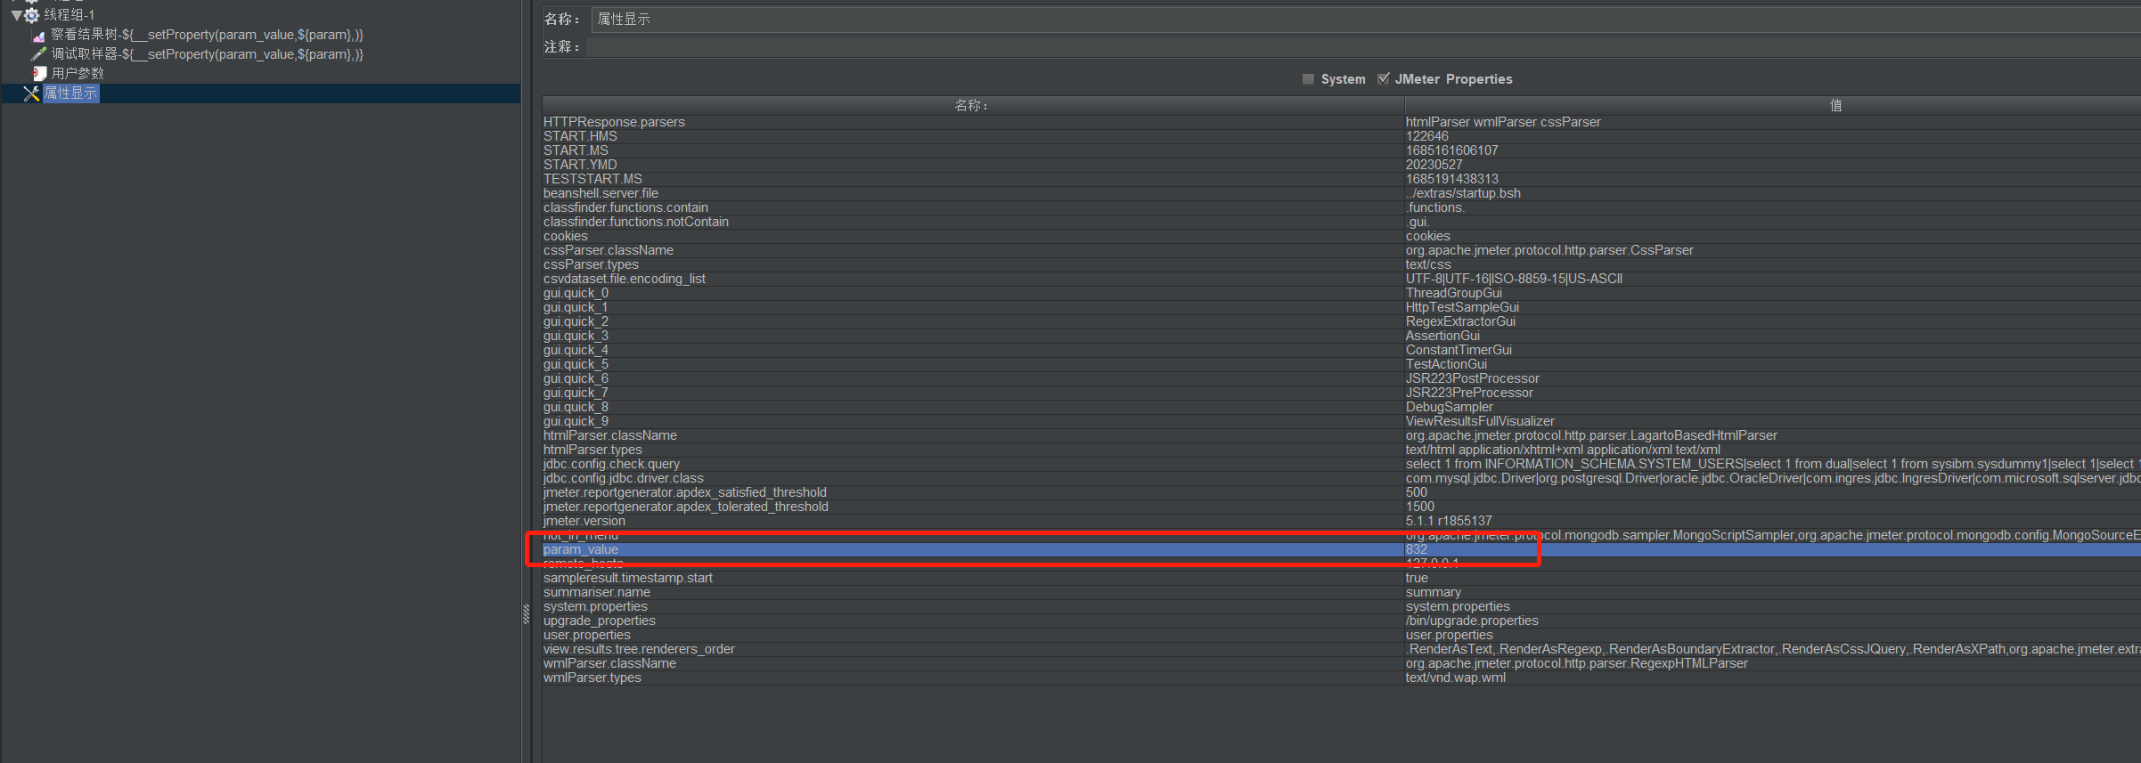
Task: Select the 属性显示 tree item label
Action: 71,93
